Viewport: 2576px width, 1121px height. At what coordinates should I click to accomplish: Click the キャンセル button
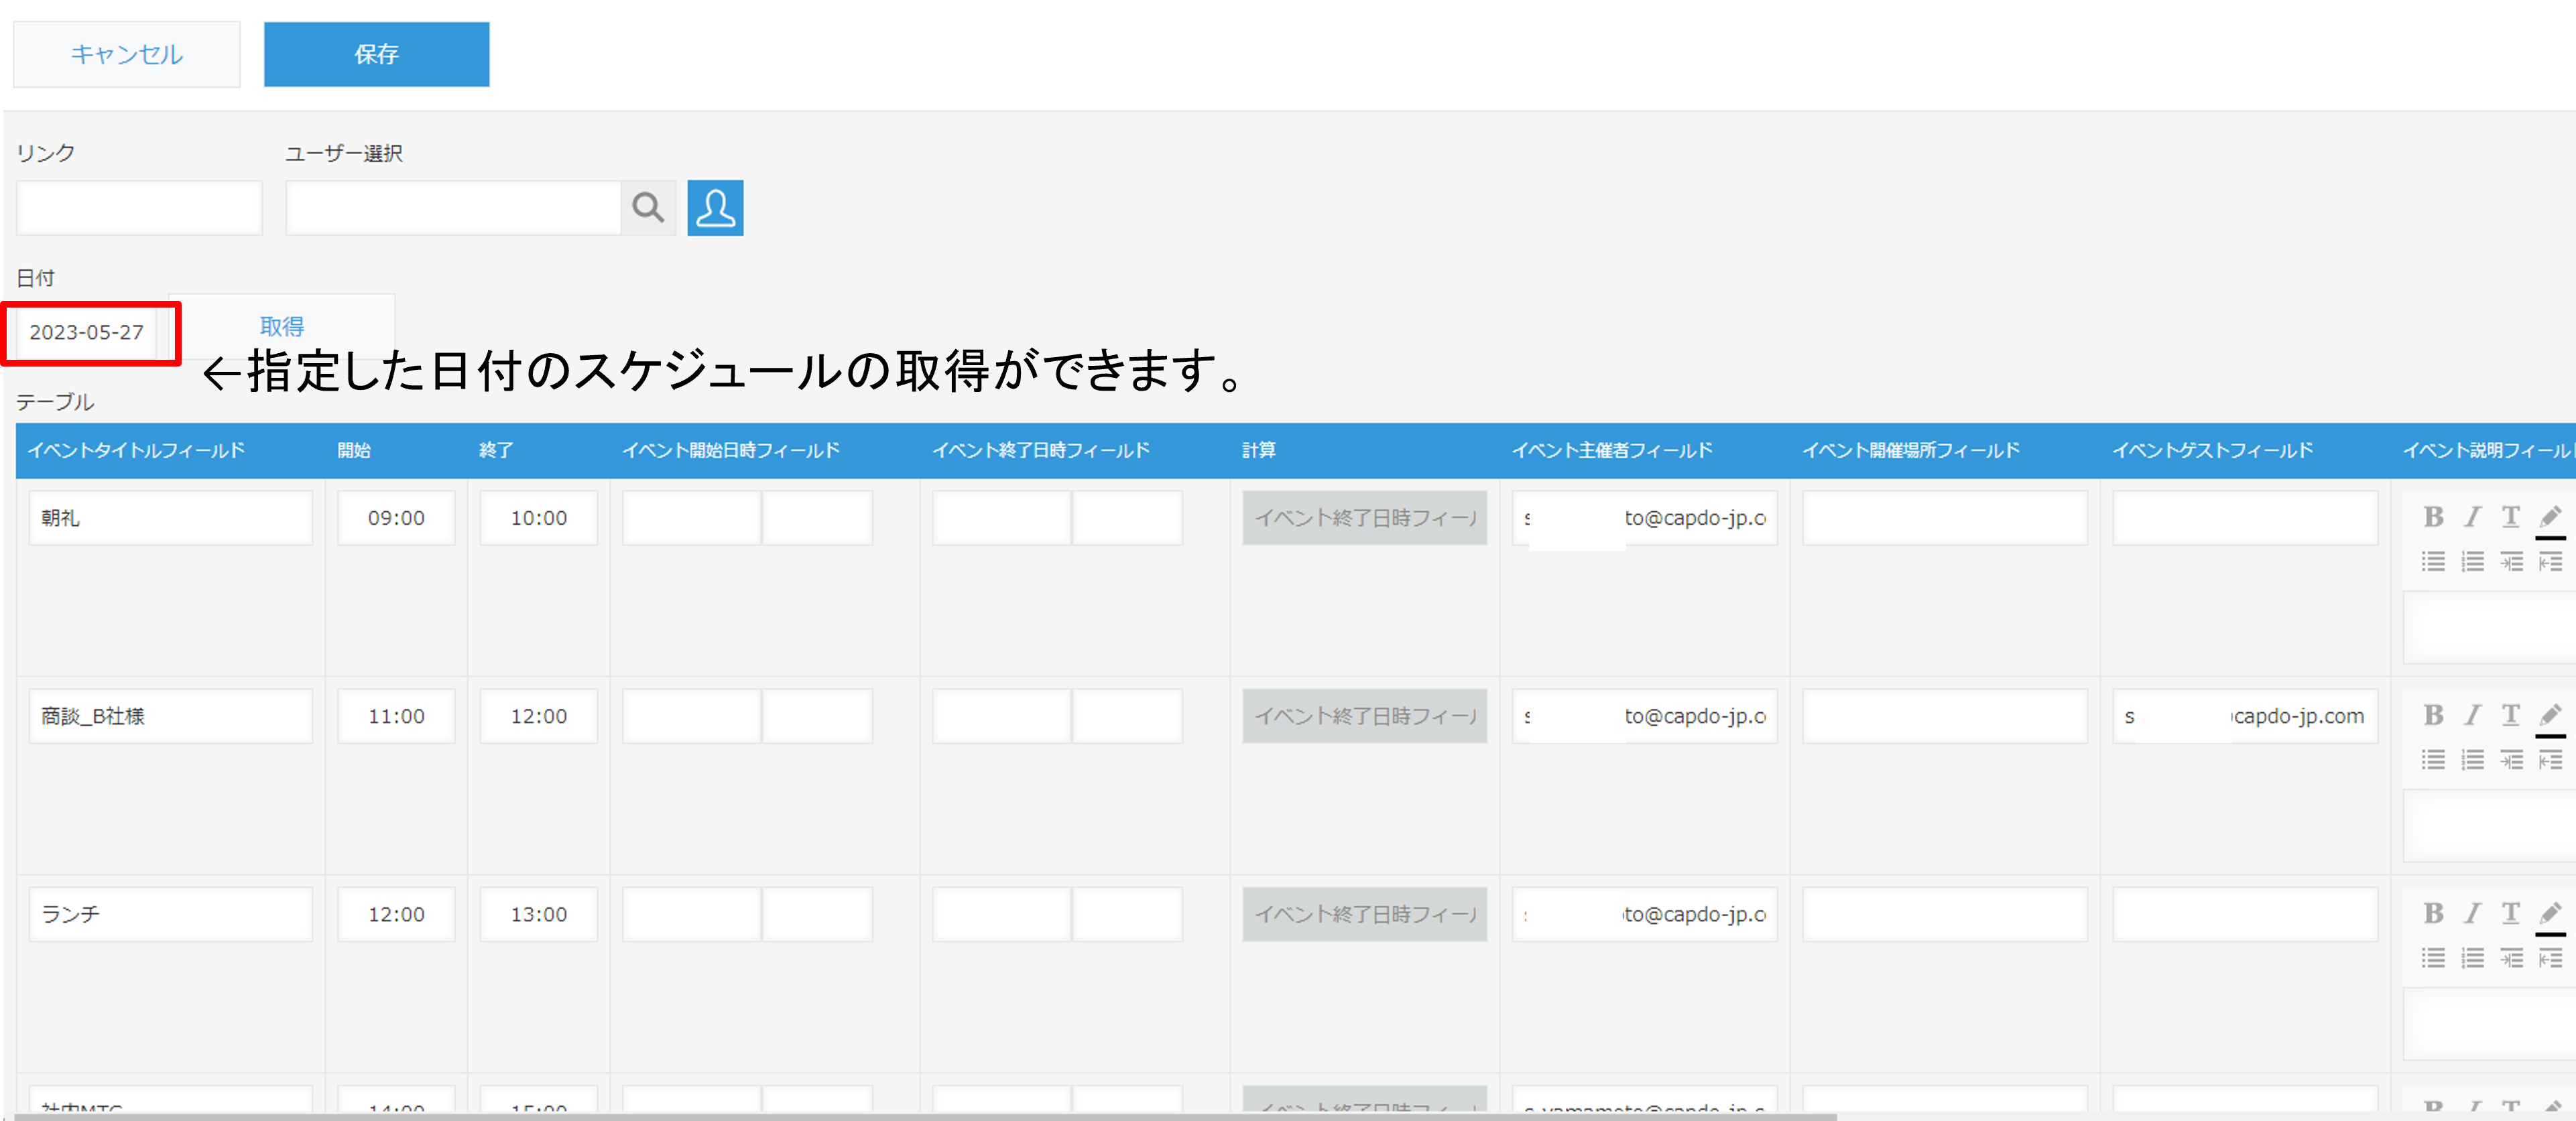tap(127, 54)
